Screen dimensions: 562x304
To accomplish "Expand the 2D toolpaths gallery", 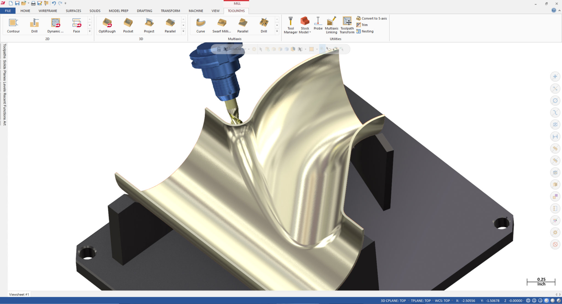I will 89,32.
